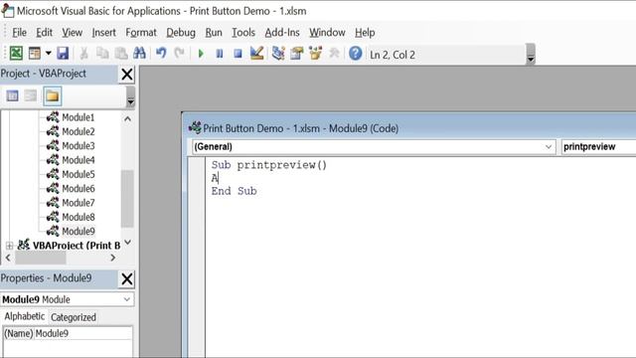Click project tree scroll down arrow
The height and width of the screenshot is (358, 636).
coord(127,243)
